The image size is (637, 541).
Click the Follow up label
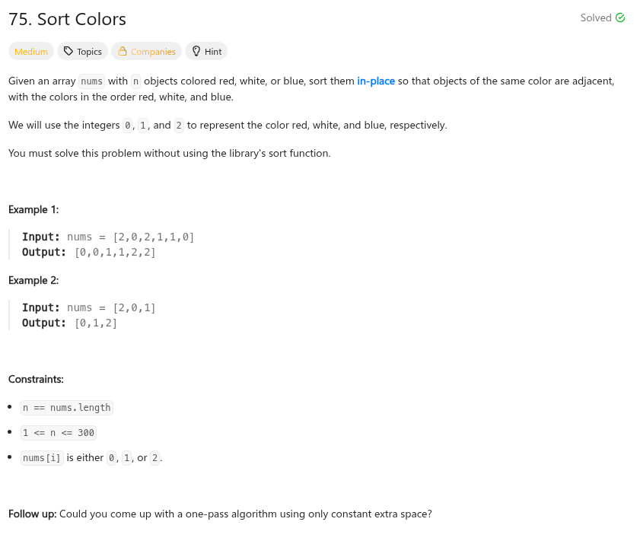[32, 514]
